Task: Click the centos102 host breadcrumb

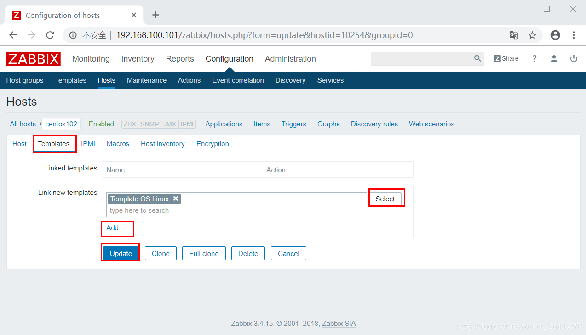Action: (x=61, y=124)
